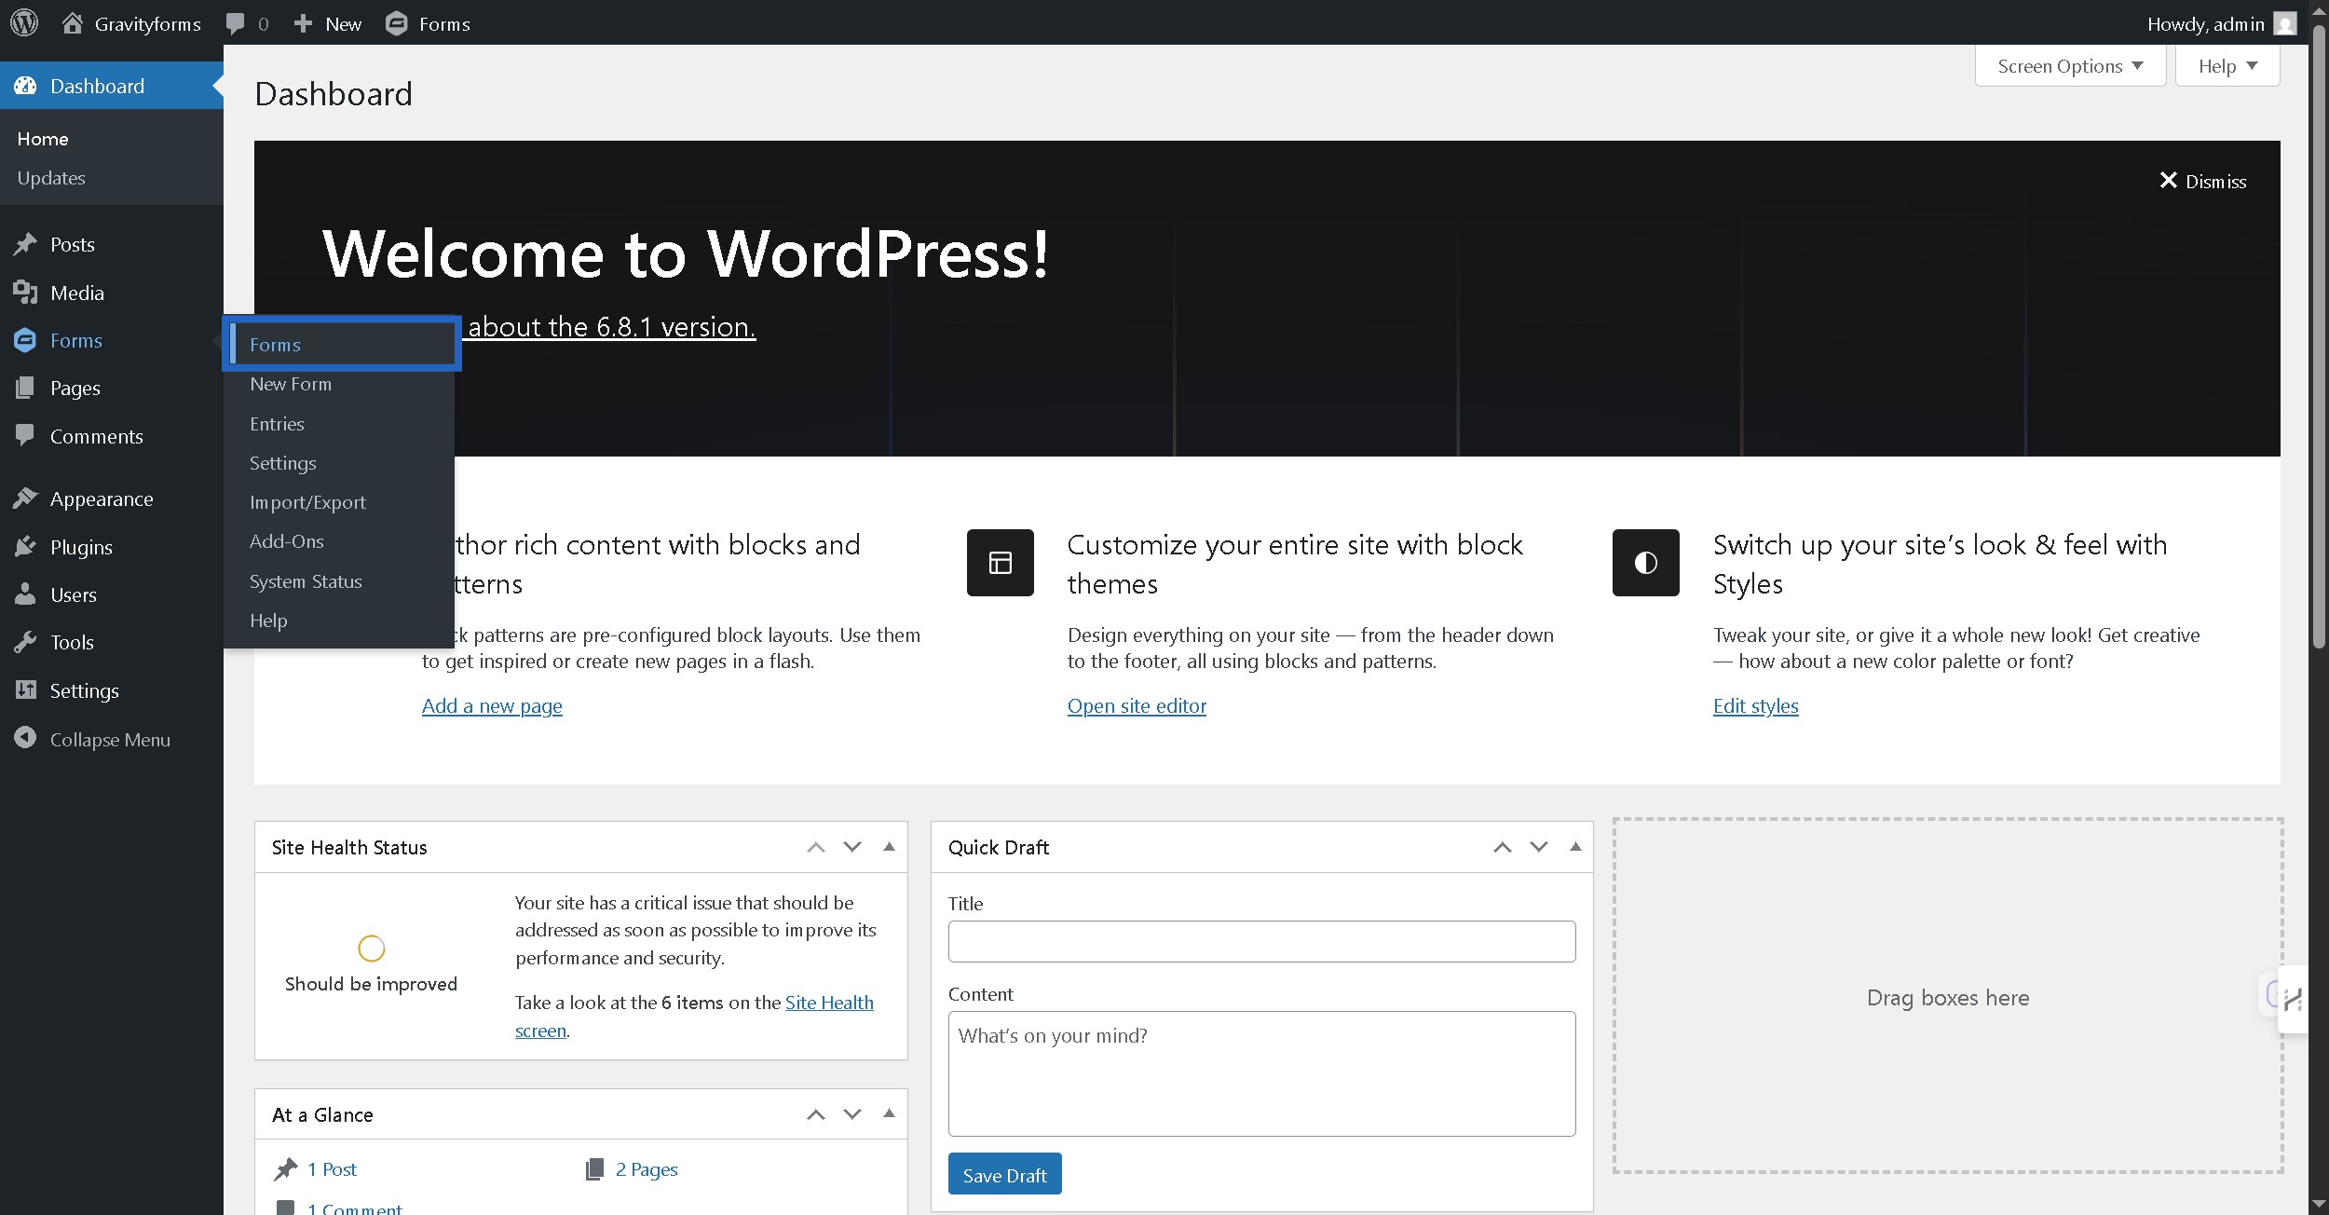
Task: Click the Gravity Forms icon in top admin bar
Action: click(x=397, y=23)
